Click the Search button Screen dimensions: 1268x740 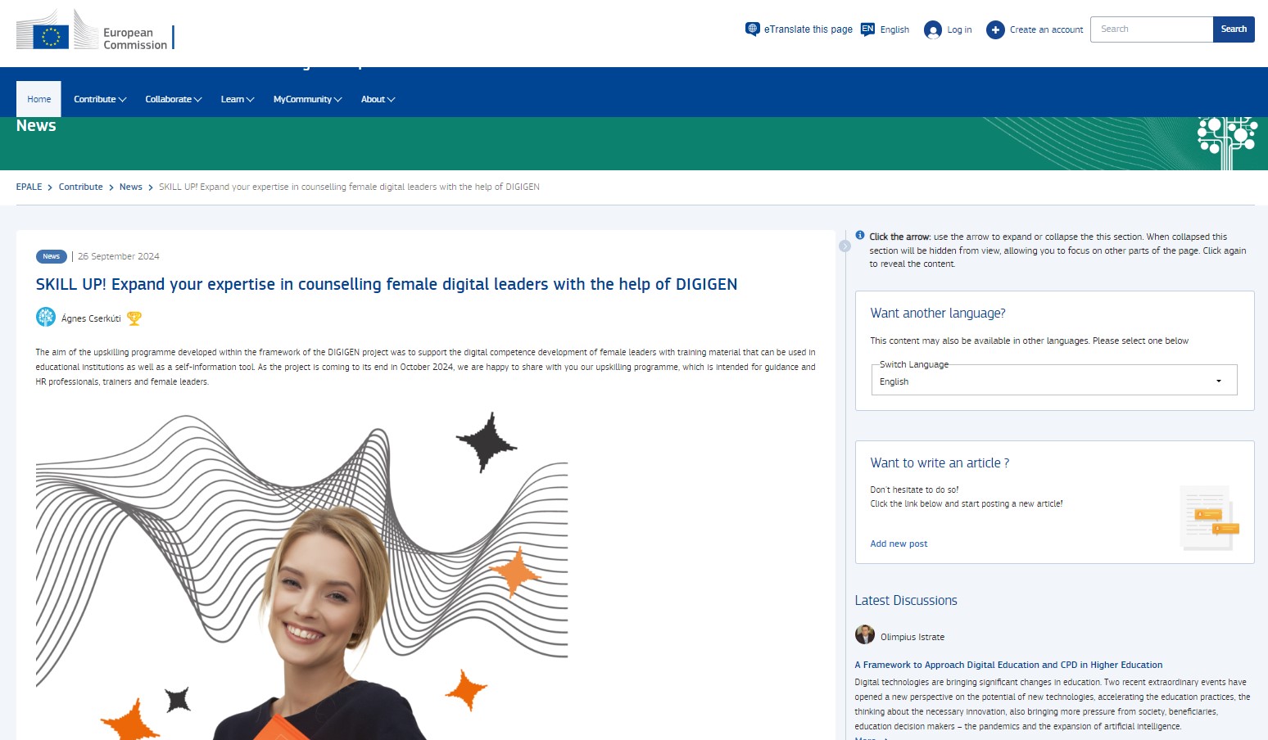(1234, 29)
